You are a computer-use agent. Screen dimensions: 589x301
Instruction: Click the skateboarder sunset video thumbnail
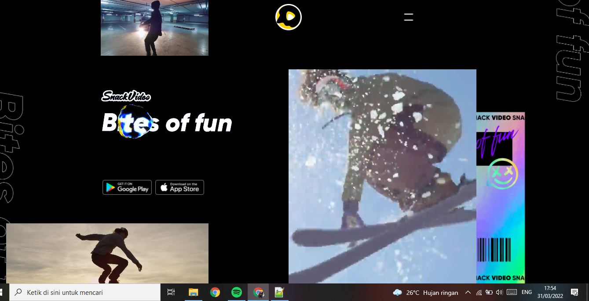[107, 253]
